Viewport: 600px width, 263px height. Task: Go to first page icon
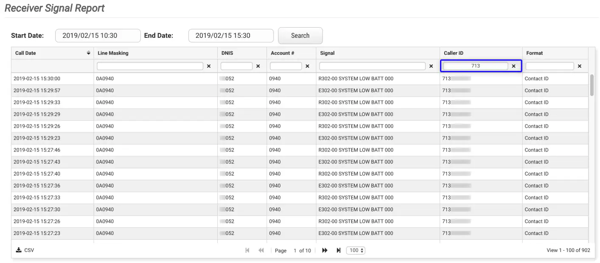tap(247, 250)
